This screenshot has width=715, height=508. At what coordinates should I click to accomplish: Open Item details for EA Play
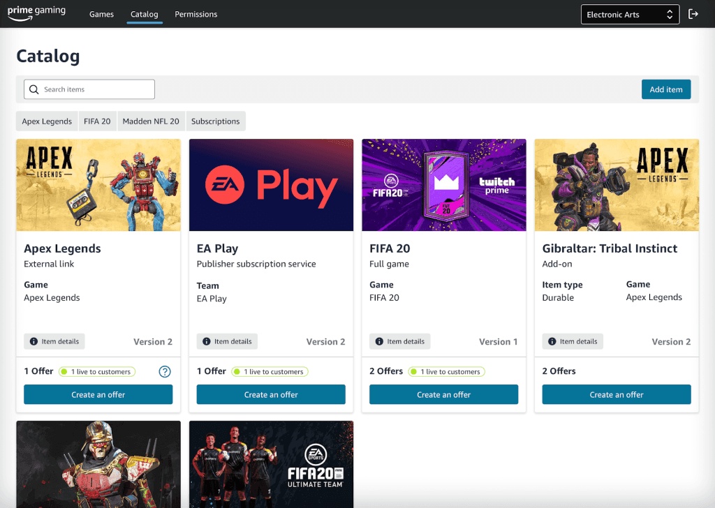point(227,341)
